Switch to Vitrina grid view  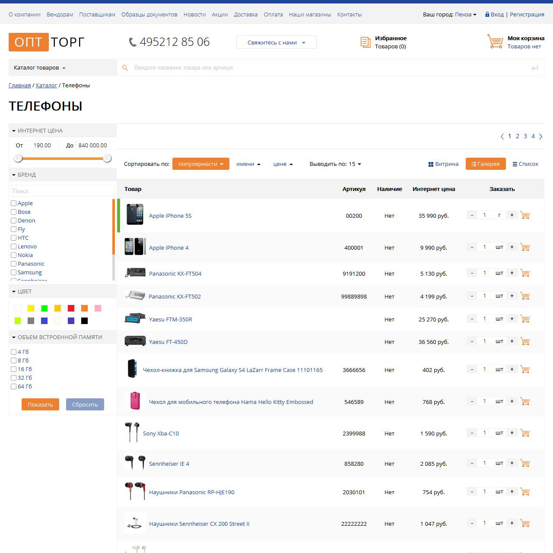443,164
